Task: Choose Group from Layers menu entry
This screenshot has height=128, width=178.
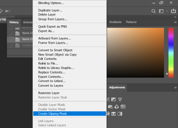Action: click(x=70, y=19)
